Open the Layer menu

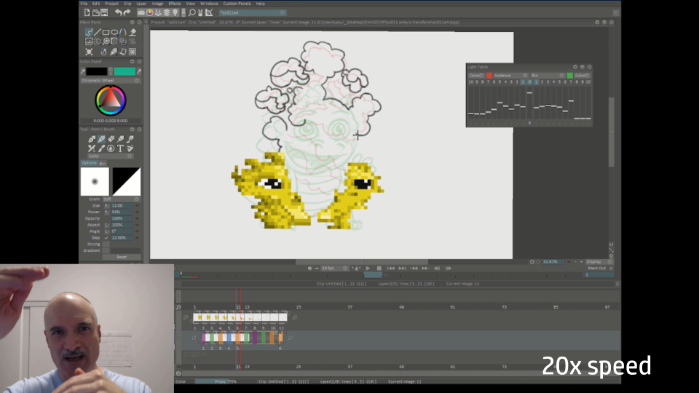point(141,4)
